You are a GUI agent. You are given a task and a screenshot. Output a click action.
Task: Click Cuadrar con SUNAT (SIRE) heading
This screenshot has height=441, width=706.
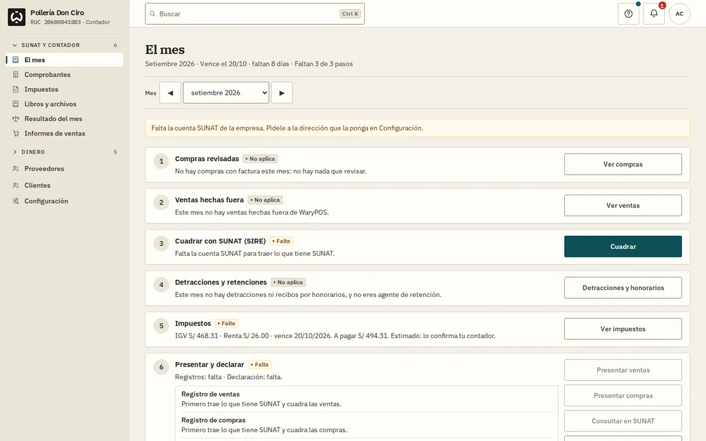click(221, 241)
